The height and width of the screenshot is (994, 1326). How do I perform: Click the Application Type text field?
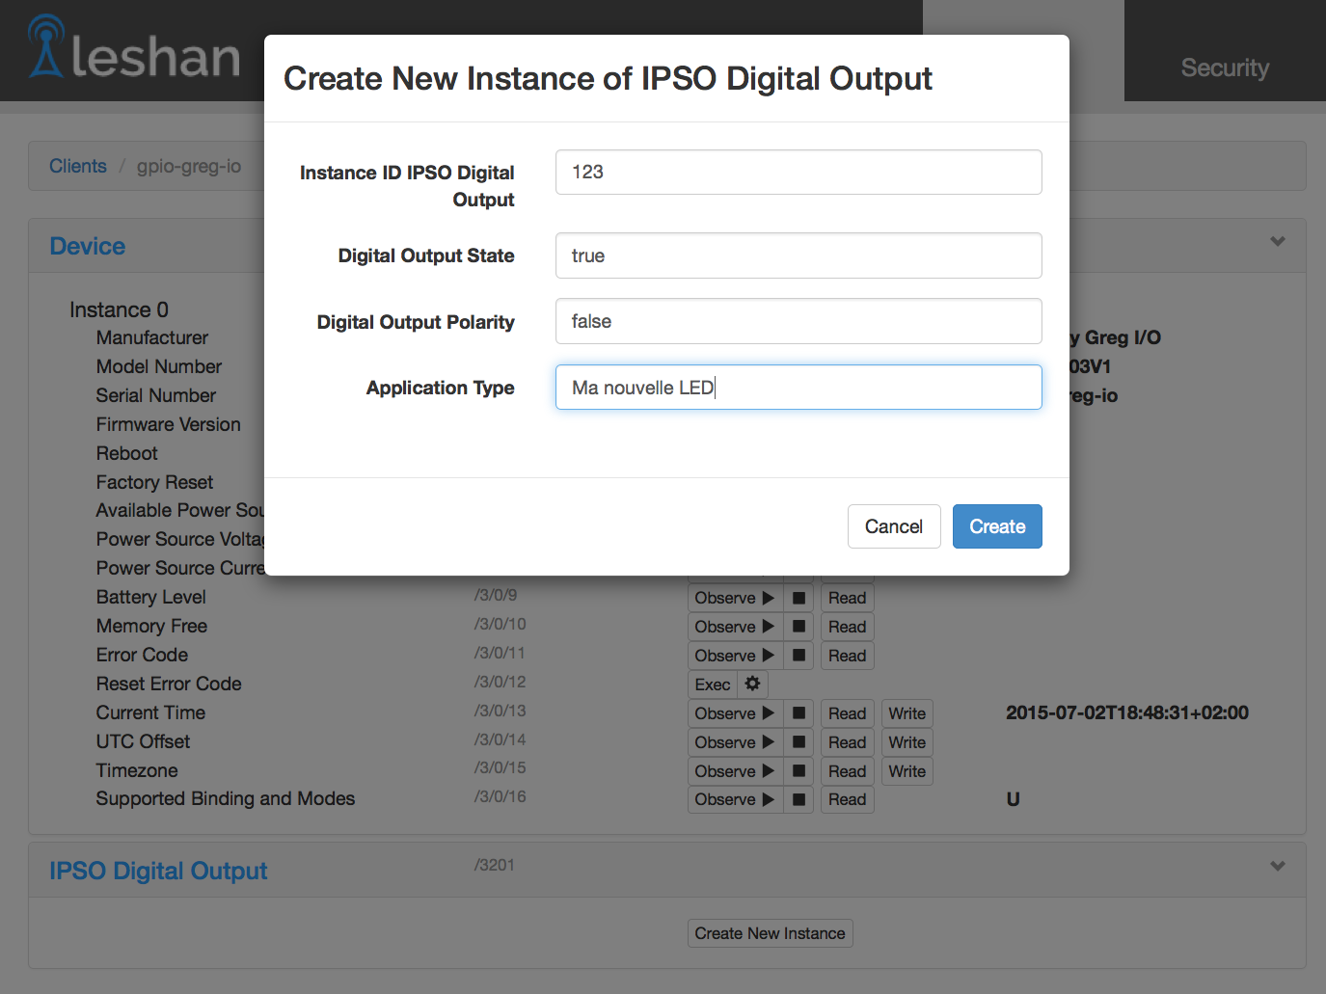click(x=798, y=388)
